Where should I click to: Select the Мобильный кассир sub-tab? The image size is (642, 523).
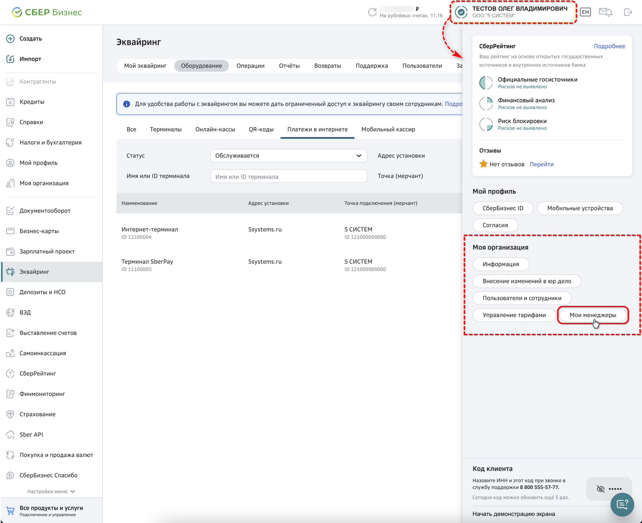click(388, 129)
